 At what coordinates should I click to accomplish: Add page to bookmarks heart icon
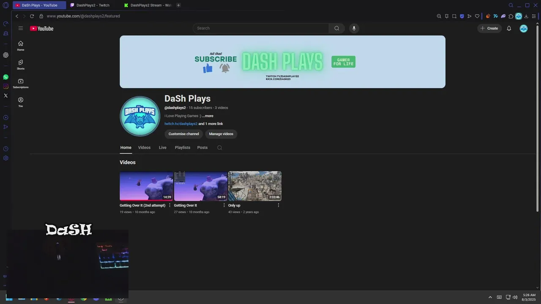pos(477,16)
